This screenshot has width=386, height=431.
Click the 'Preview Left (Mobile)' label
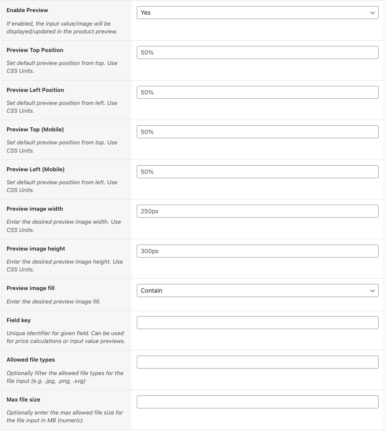point(36,169)
